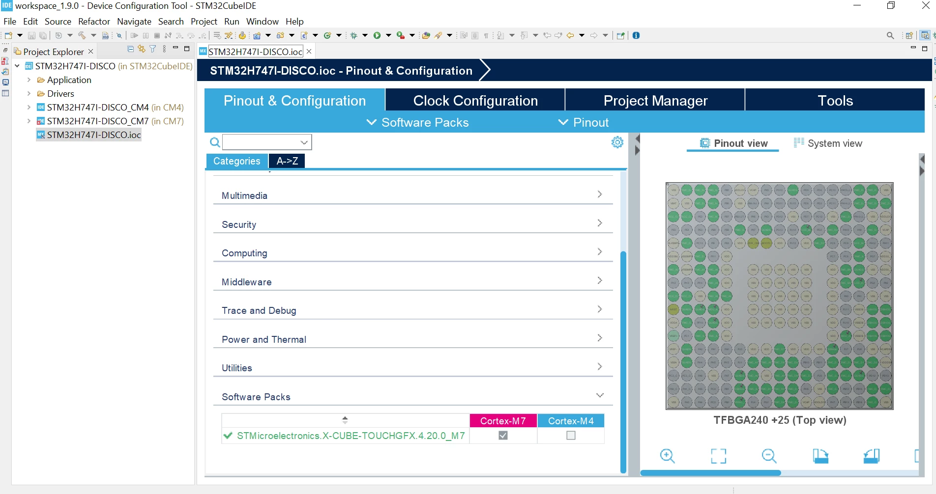Screen dimensions: 936x494
Task: Open the Pinout dropdown menu
Action: coord(584,122)
